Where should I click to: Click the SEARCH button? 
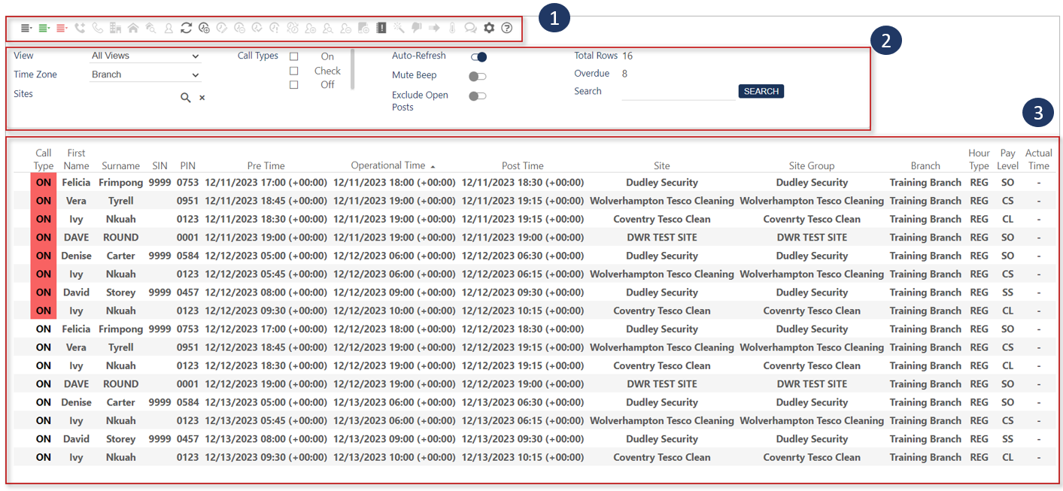[761, 91]
